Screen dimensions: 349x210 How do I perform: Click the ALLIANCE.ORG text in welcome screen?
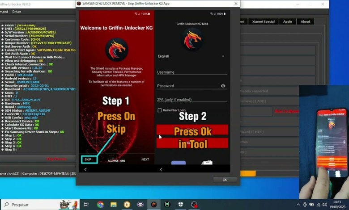pyautogui.click(x=116, y=161)
